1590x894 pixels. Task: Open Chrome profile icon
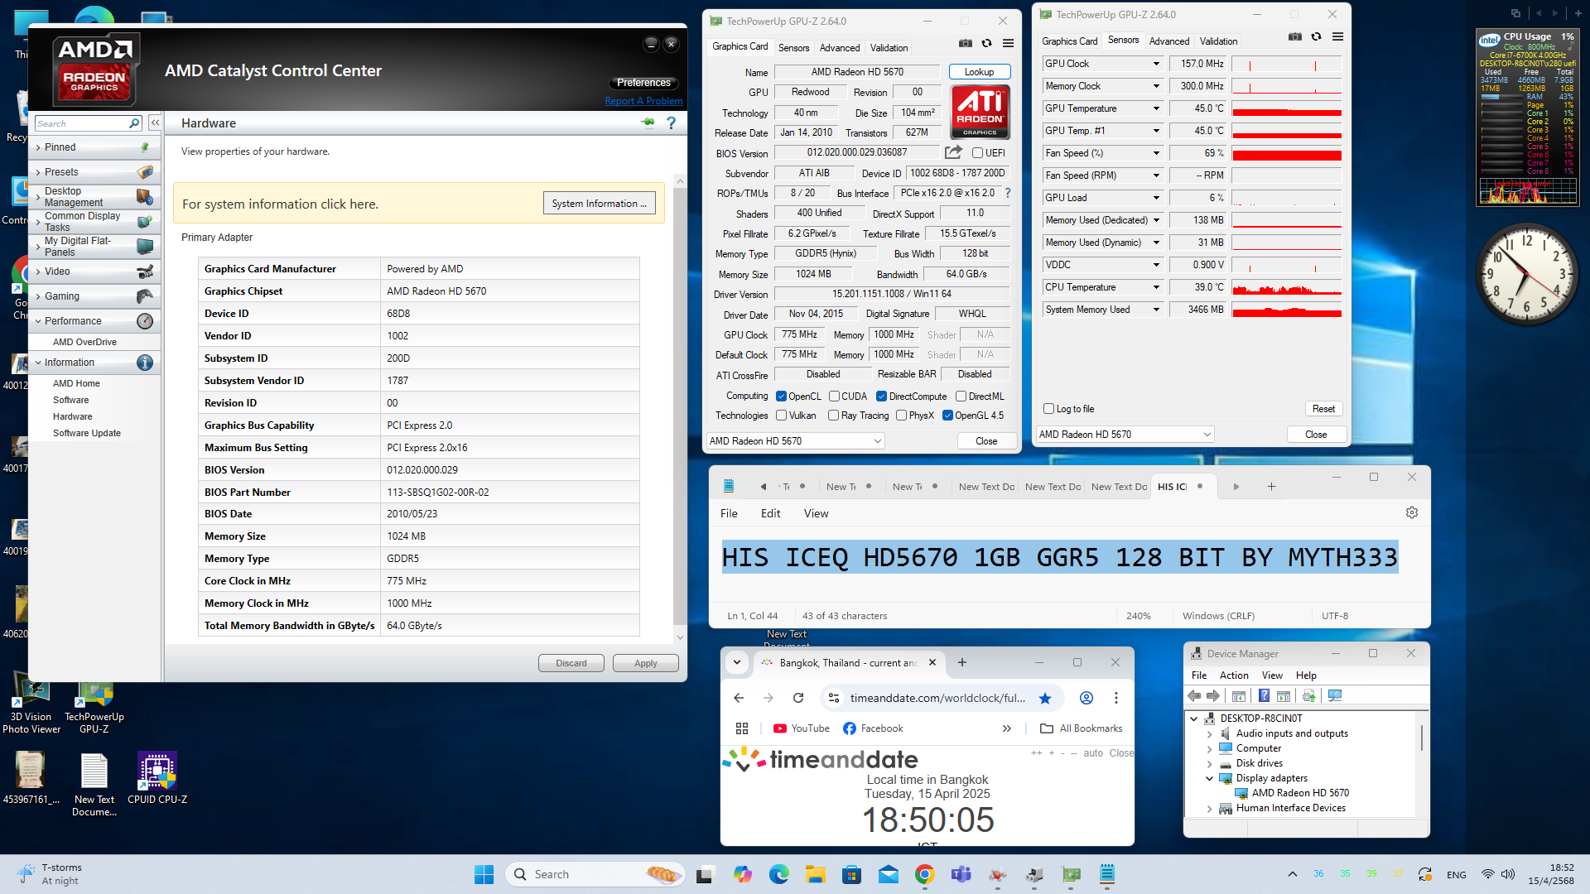coord(1086,698)
